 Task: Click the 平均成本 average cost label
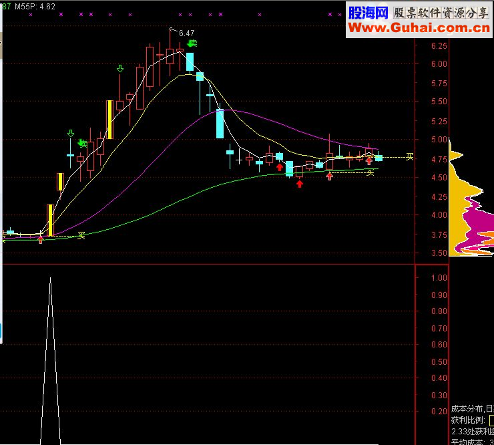click(467, 442)
